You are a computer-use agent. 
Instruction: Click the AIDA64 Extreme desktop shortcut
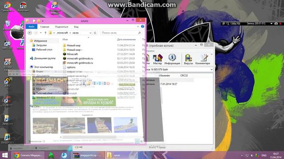pyautogui.click(x=8, y=64)
